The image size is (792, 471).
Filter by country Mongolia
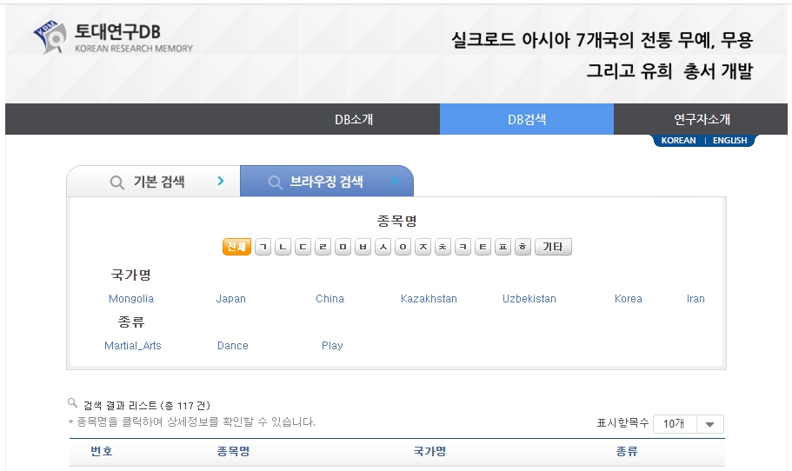coord(131,299)
